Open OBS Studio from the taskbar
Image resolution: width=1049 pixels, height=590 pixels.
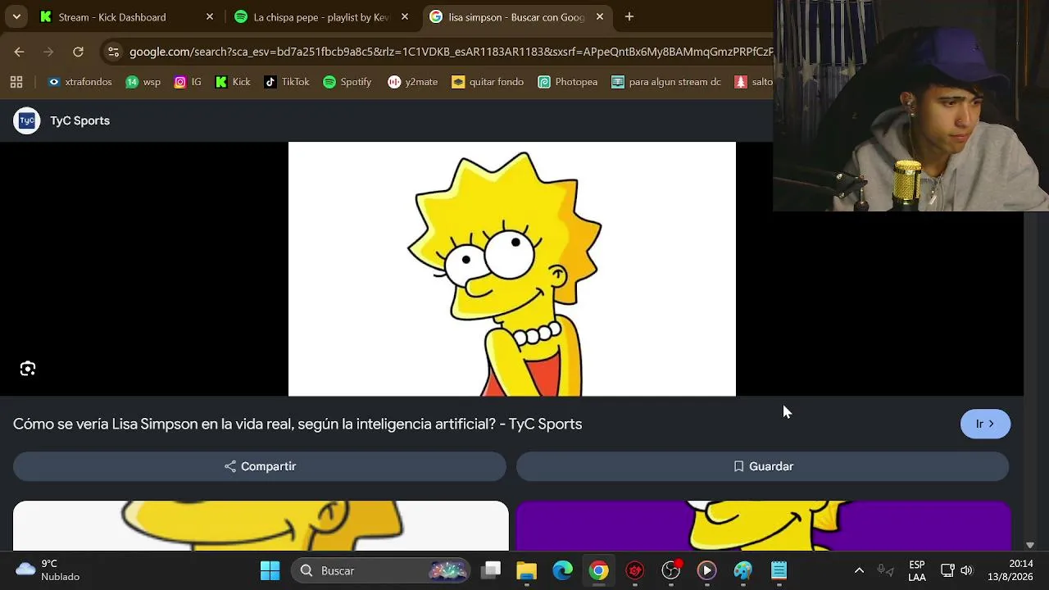pos(671,570)
